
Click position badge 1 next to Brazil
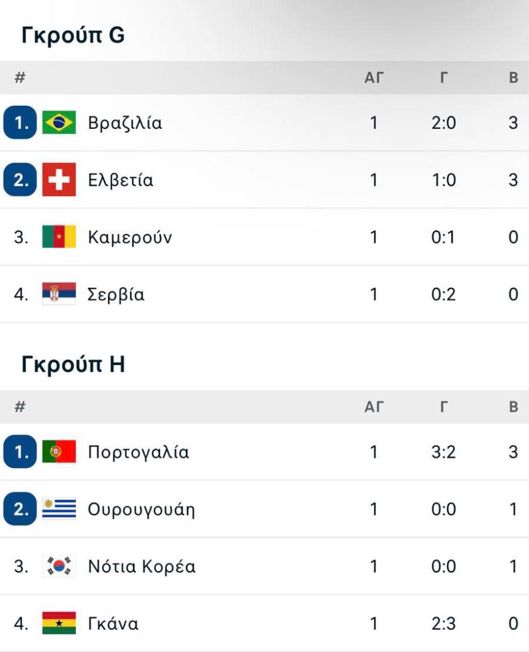point(20,123)
